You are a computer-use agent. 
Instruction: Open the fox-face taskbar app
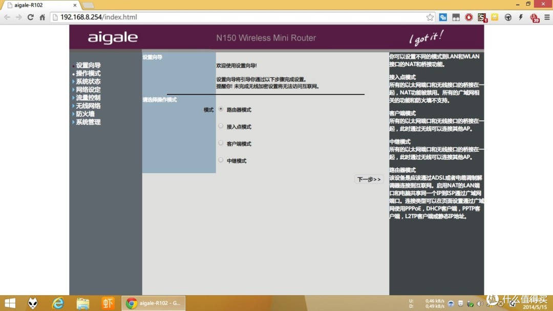click(x=33, y=303)
